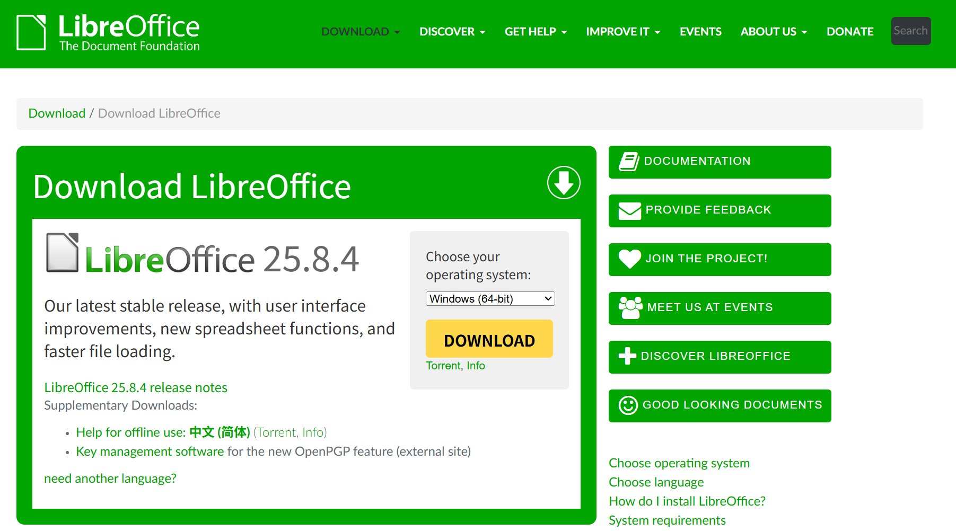The height and width of the screenshot is (531, 956).
Task: Click the Torrent link under the download button
Action: [443, 366]
